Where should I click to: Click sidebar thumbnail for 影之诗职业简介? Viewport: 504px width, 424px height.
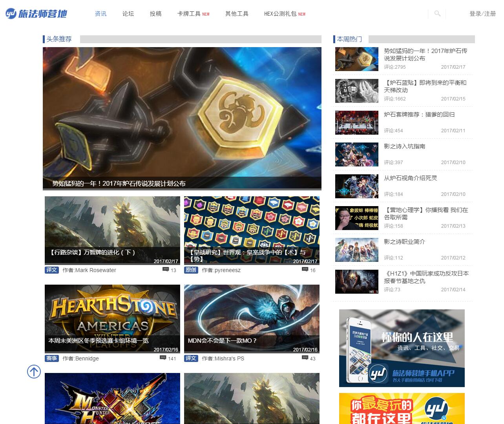coord(357,250)
